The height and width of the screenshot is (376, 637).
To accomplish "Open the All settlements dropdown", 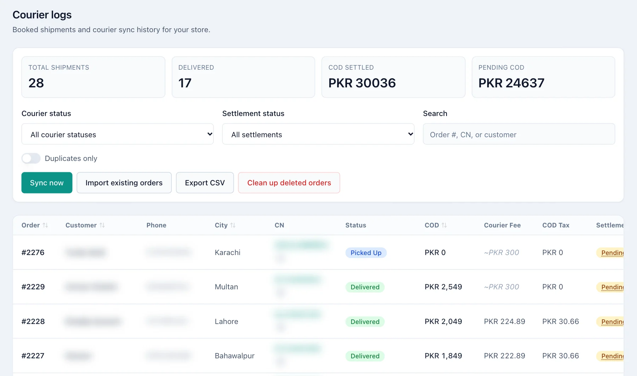I will click(x=318, y=134).
